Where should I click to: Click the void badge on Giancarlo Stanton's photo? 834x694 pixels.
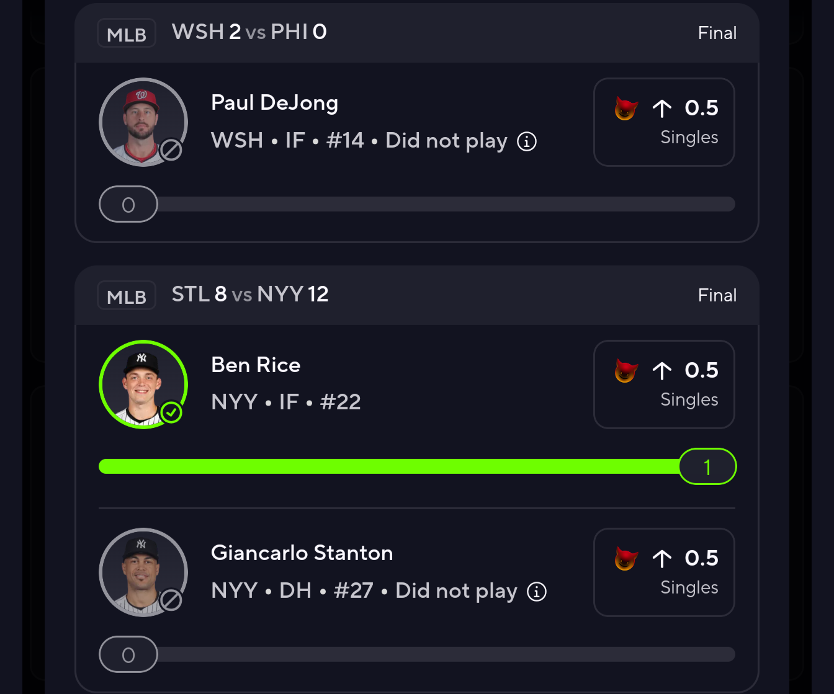[171, 600]
